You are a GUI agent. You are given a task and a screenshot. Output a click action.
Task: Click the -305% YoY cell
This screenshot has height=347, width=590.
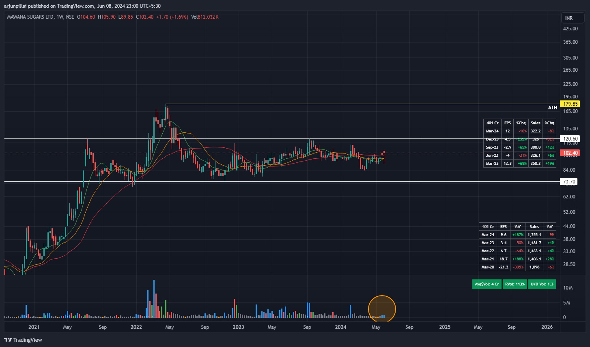[x=518, y=267]
